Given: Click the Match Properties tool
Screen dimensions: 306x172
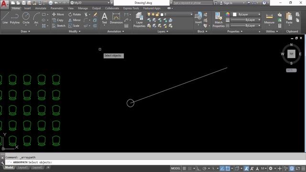Looking at the screenshot, I should [219, 20].
